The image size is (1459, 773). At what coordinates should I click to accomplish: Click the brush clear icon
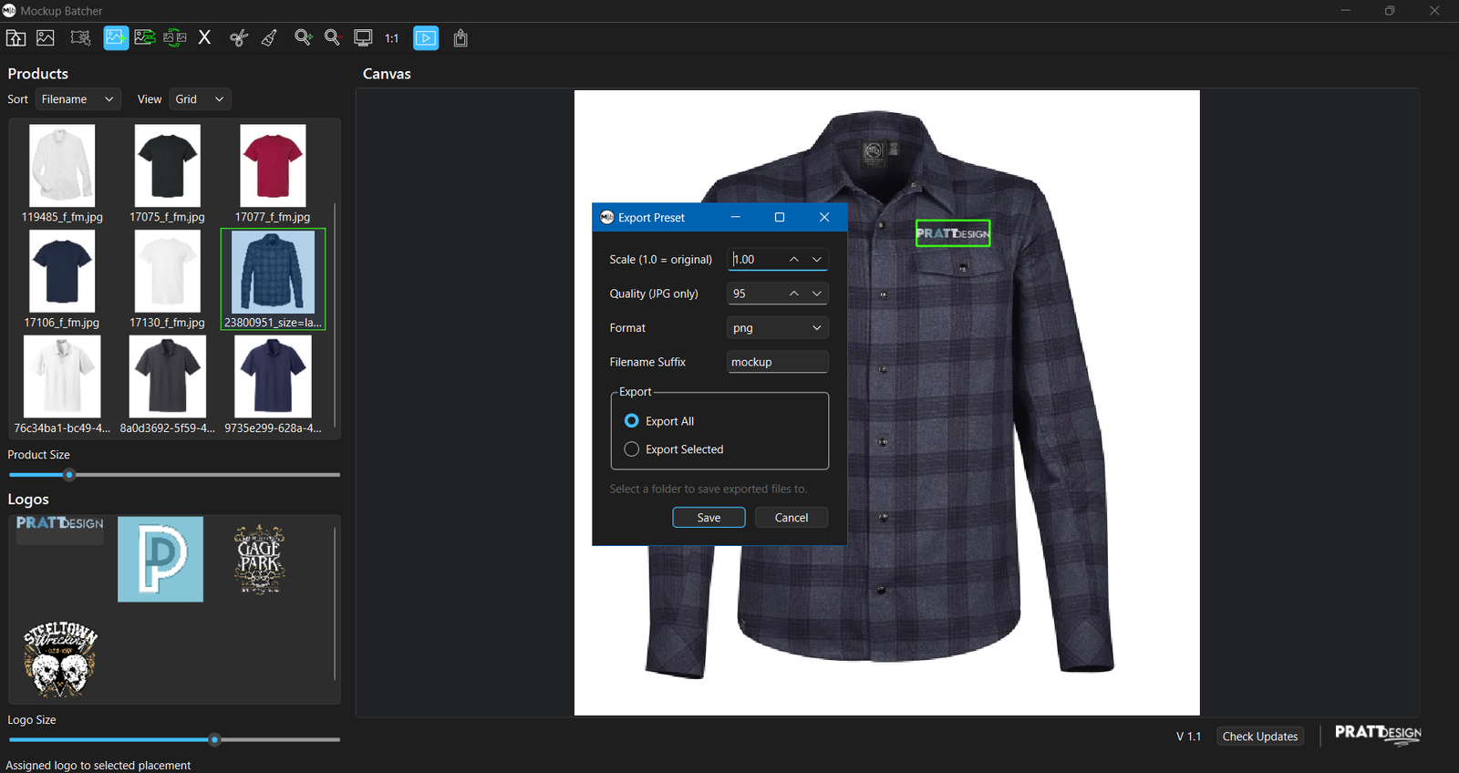269,37
